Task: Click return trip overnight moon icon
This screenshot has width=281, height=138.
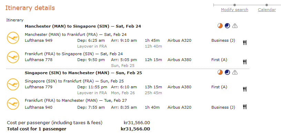Action: click(x=227, y=72)
